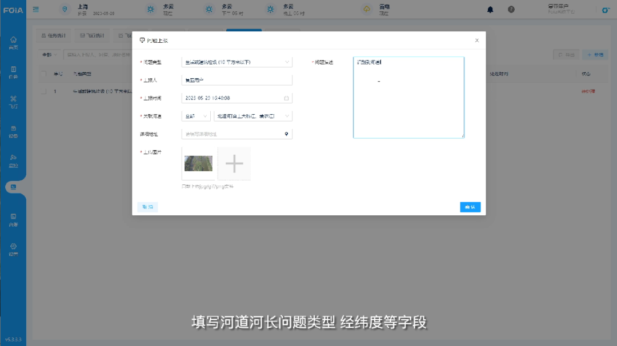
Task: Click the notification bell icon
Action: 490,10
